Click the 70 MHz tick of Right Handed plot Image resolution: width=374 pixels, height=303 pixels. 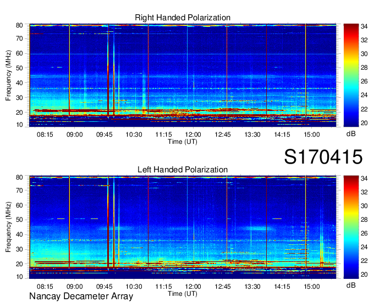(x=19, y=38)
